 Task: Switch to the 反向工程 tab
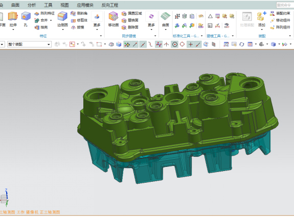click(x=110, y=5)
